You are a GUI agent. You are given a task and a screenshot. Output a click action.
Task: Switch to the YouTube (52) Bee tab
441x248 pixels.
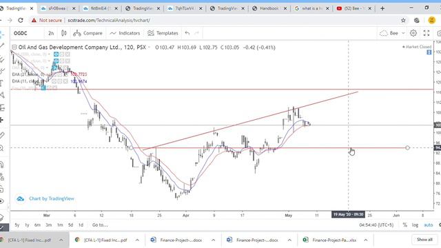tap(353, 8)
